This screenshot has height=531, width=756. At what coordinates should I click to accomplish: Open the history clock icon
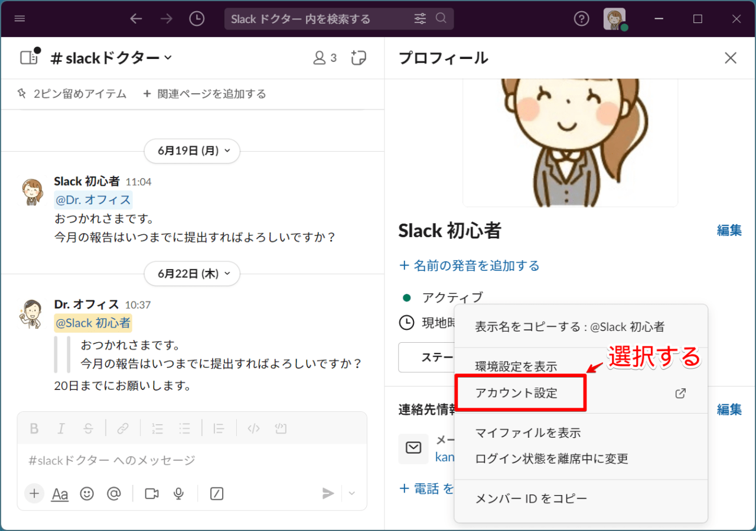click(197, 19)
